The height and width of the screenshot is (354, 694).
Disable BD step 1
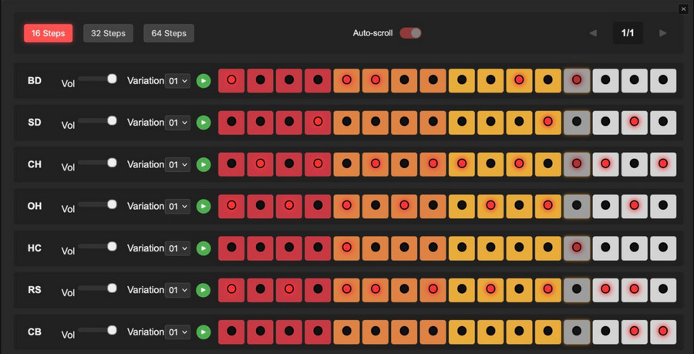[231, 80]
